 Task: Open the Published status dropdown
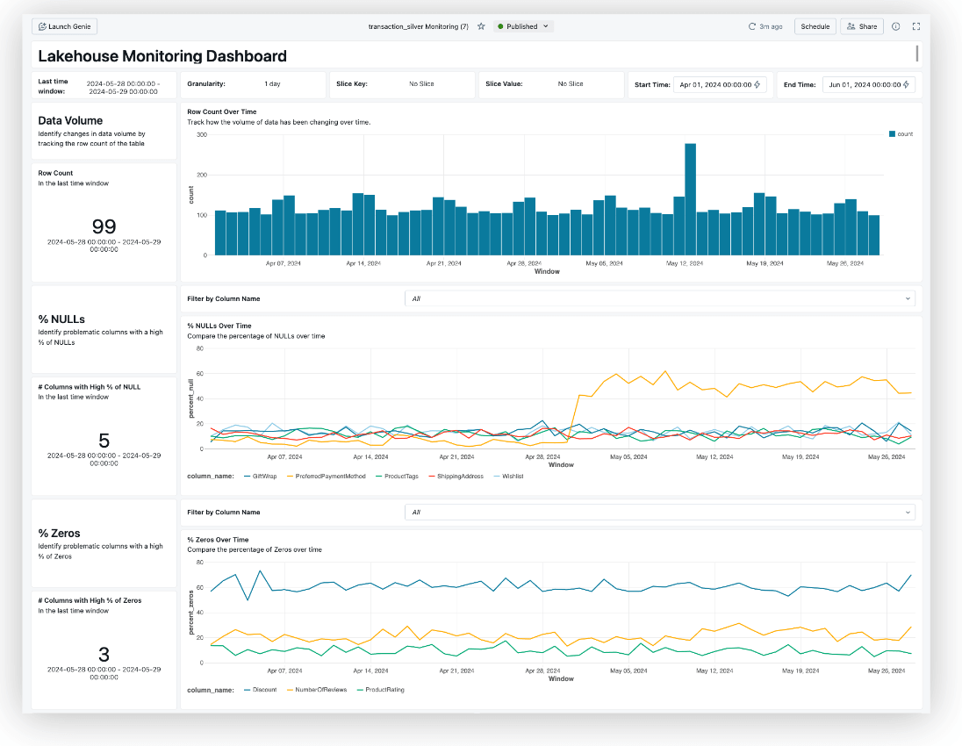(523, 26)
